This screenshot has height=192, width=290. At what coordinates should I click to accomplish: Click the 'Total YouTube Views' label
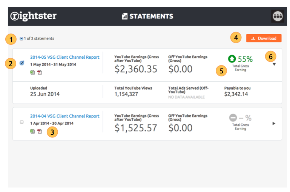[x=133, y=88]
